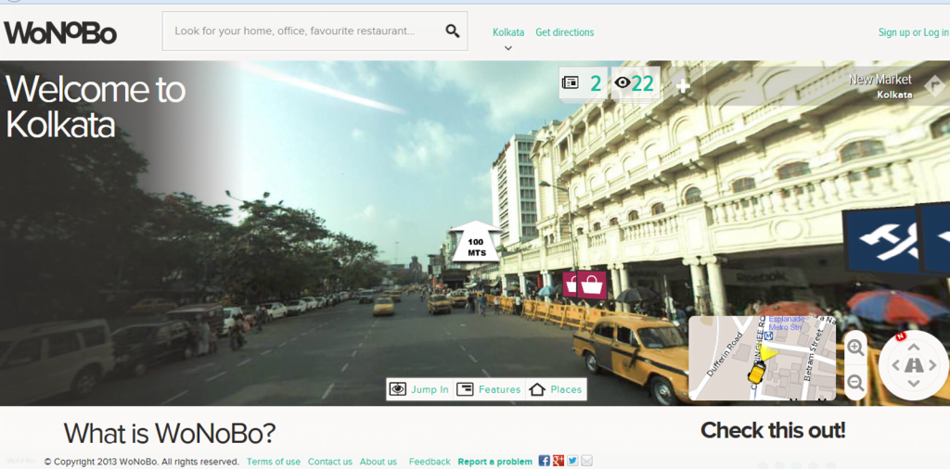This screenshot has width=950, height=469.
Task: Open the jump-in views tile showing 22
Action: [635, 82]
